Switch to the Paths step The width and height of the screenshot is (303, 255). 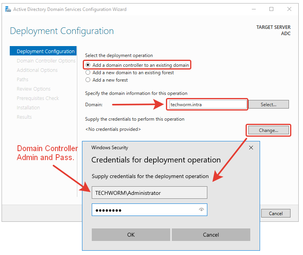pos(23,79)
